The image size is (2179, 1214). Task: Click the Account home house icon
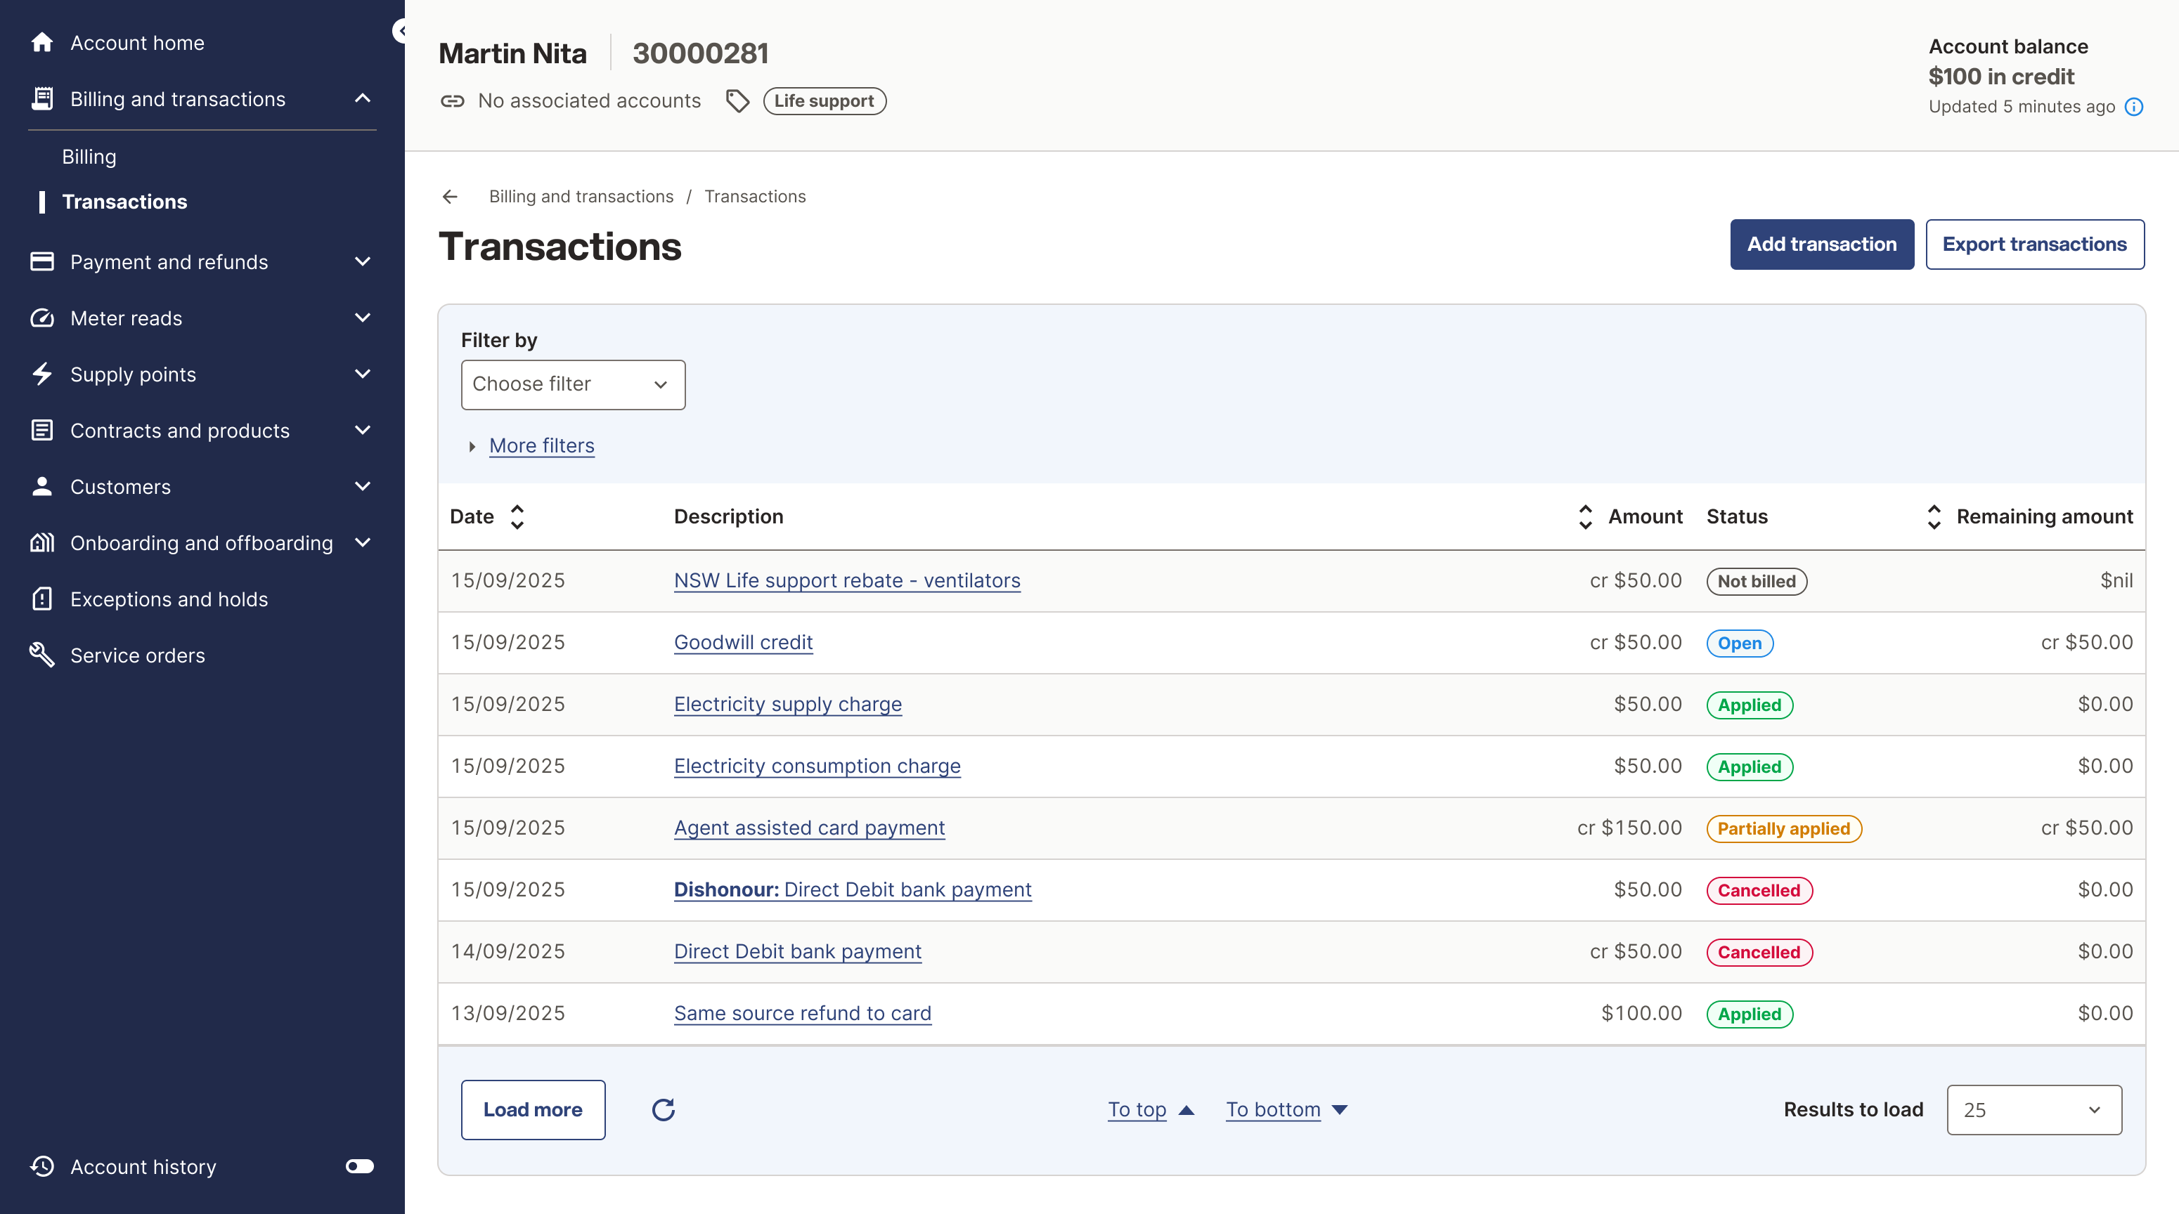pyautogui.click(x=41, y=42)
